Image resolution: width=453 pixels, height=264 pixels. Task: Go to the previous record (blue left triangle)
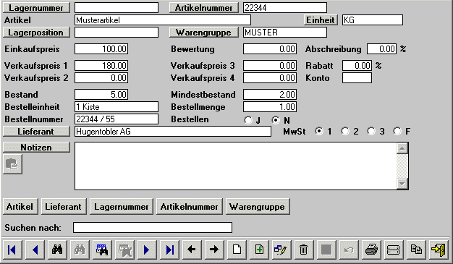pos(35,250)
